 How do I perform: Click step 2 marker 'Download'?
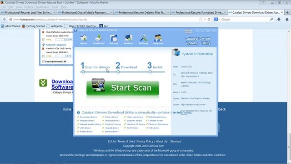pyautogui.click(x=118, y=72)
